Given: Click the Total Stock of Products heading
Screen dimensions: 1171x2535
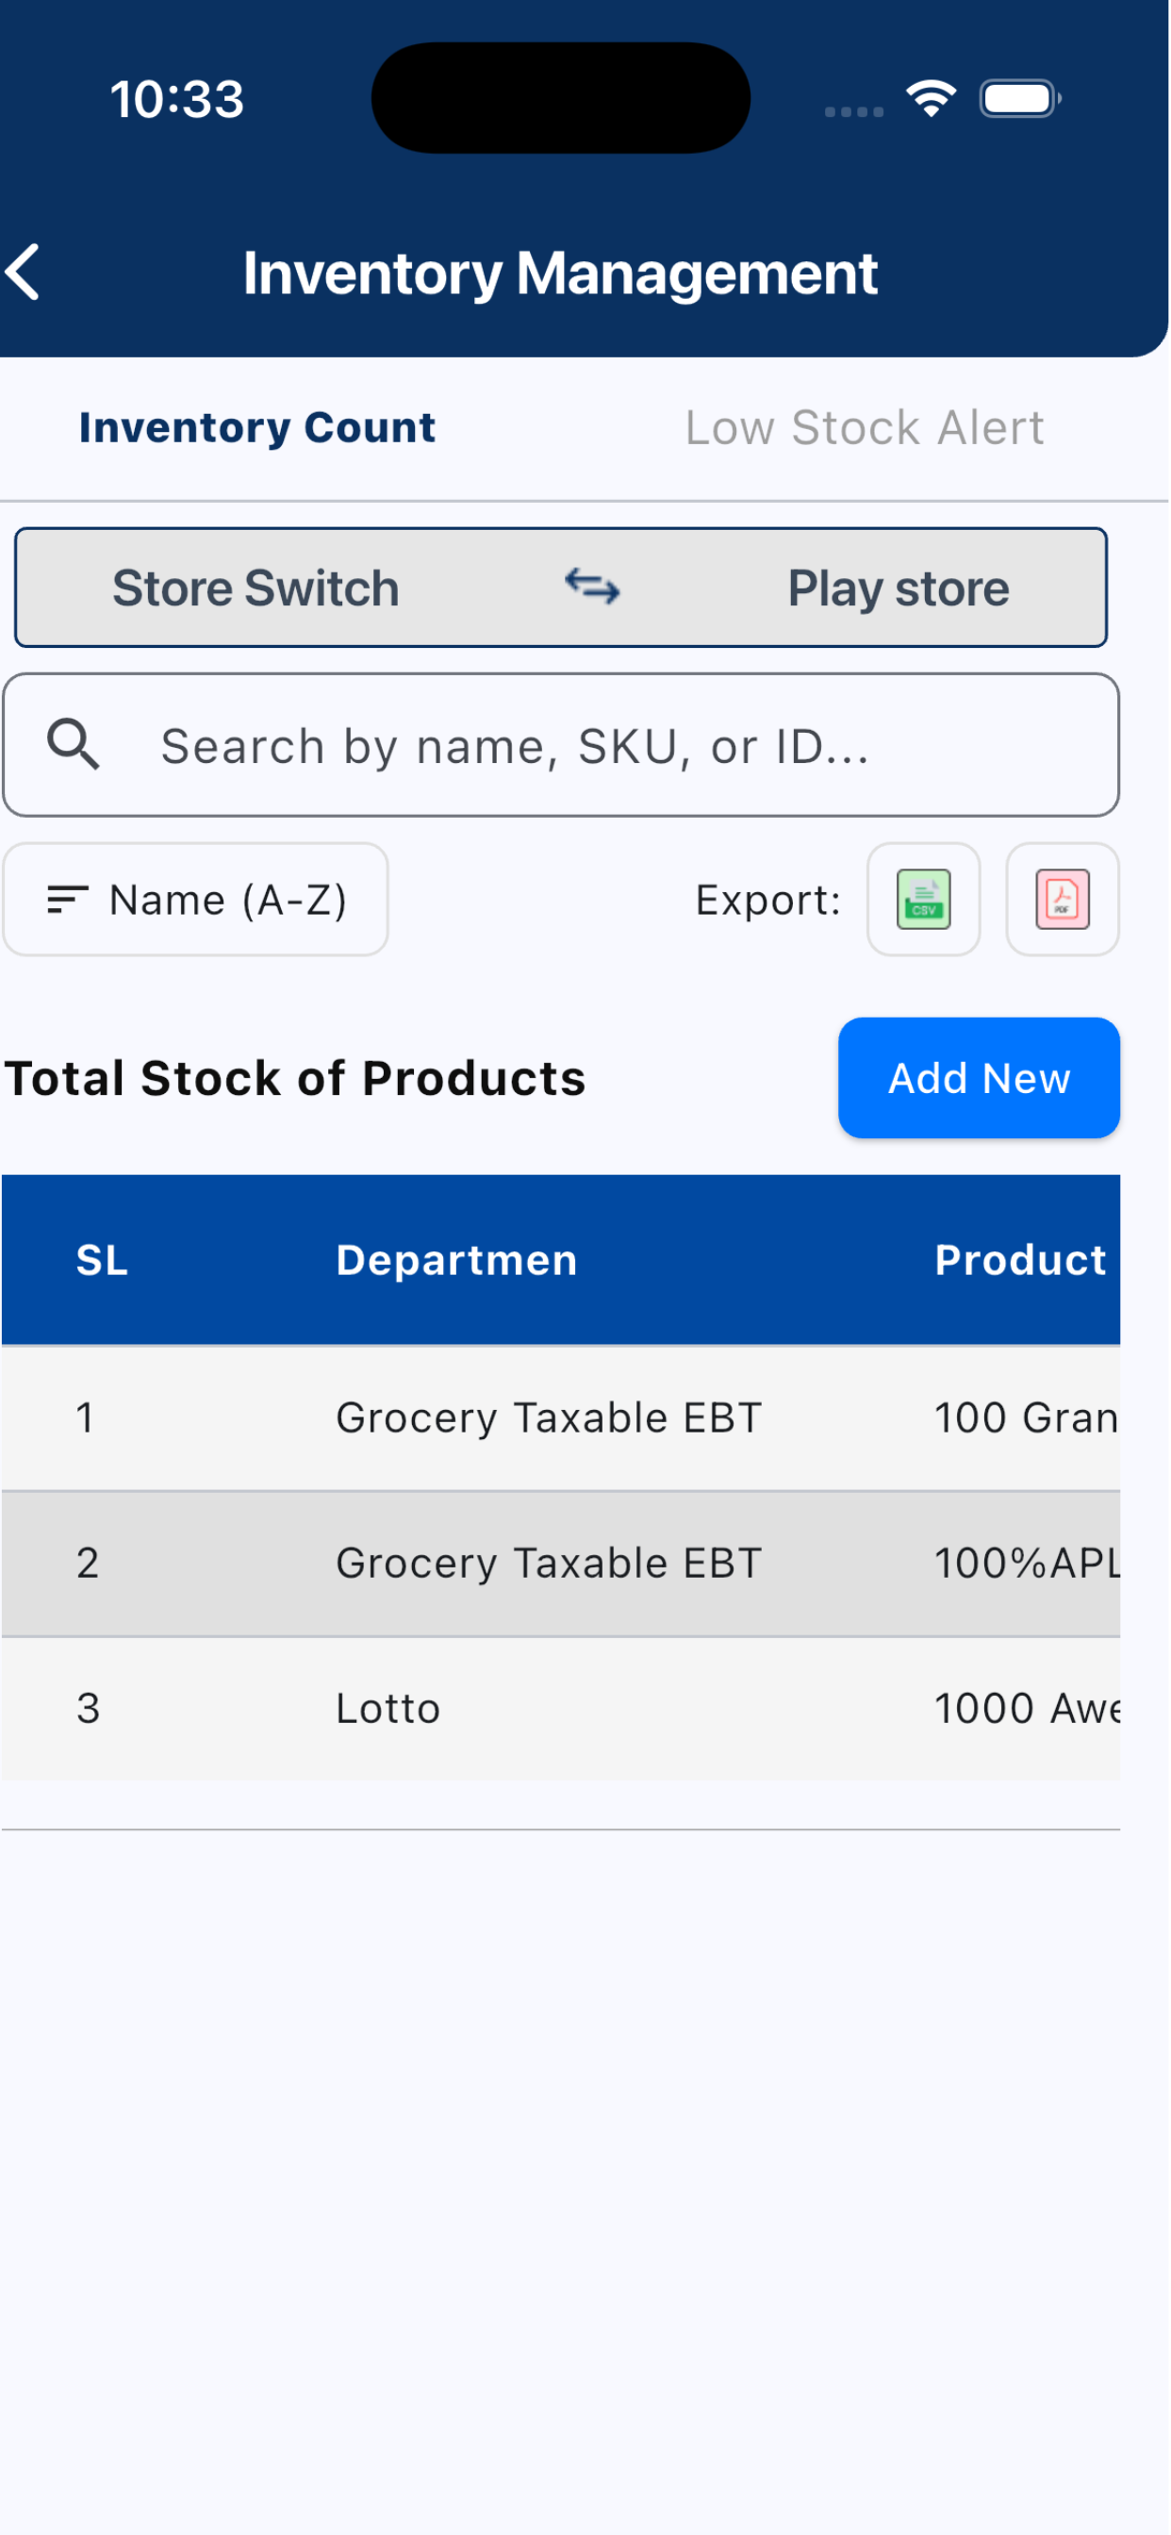Looking at the screenshot, I should [x=295, y=1079].
